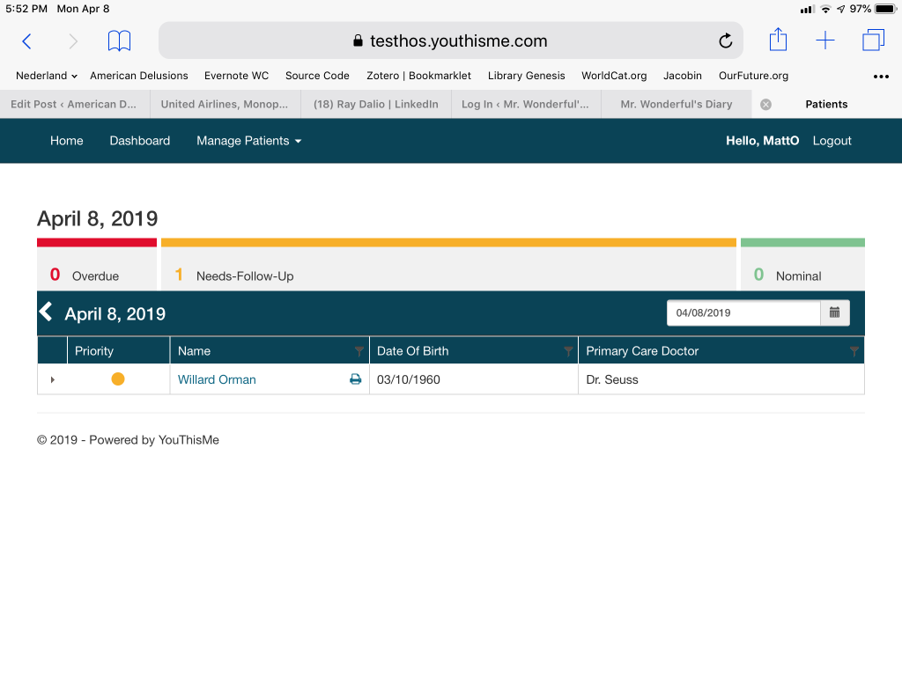Switch to Log In Mr. Wonderful tab
This screenshot has width=902, height=676.
pos(526,105)
